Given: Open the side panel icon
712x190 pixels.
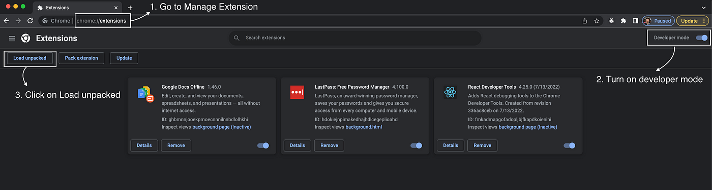Looking at the screenshot, I should click(635, 21).
